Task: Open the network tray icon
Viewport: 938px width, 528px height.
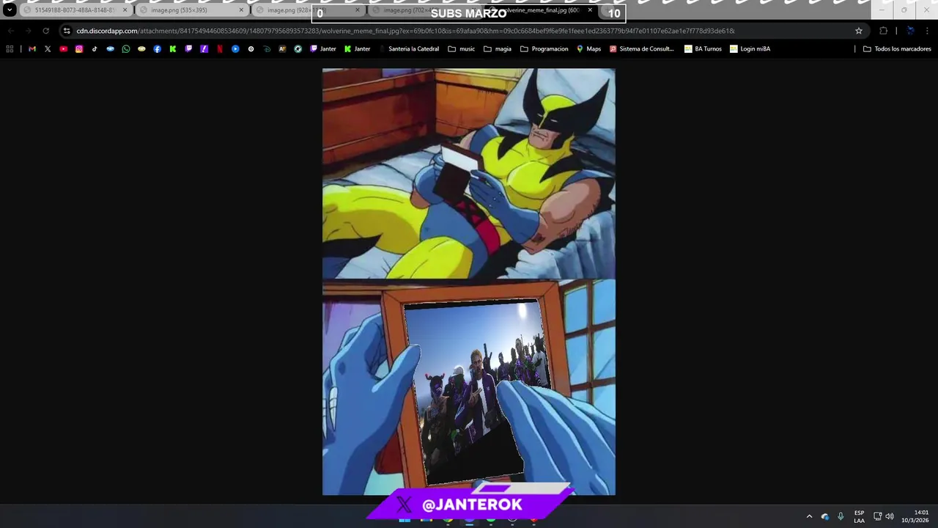Action: (877, 516)
